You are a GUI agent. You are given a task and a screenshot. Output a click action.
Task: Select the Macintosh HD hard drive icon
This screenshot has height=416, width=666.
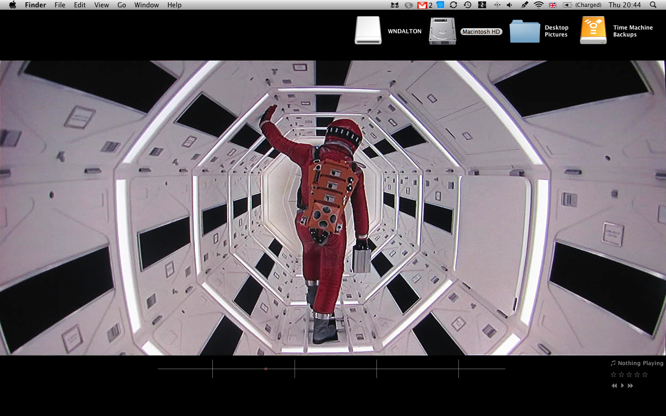coord(443,31)
